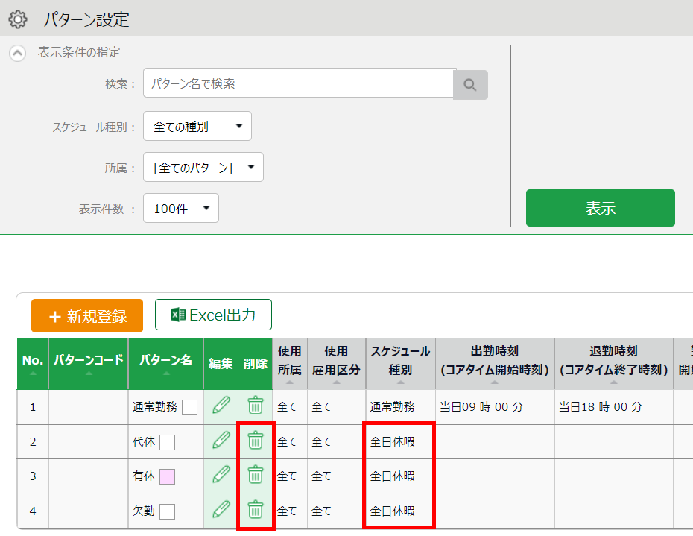The image size is (693, 536).
Task: Collapse the 表示条件の指定 section
Action: tap(16, 53)
